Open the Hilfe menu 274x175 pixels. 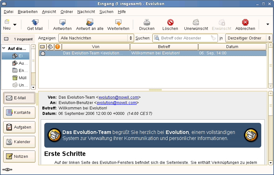pyautogui.click(x=122, y=12)
